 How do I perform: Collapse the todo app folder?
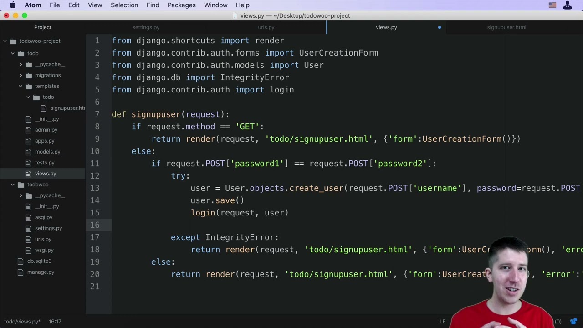point(13,53)
